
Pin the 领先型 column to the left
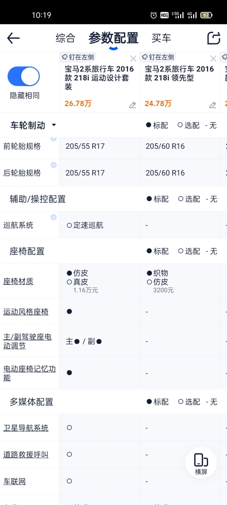(158, 57)
